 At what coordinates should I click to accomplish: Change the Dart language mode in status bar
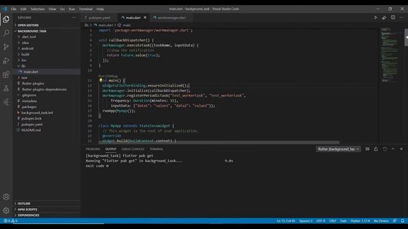343,221
